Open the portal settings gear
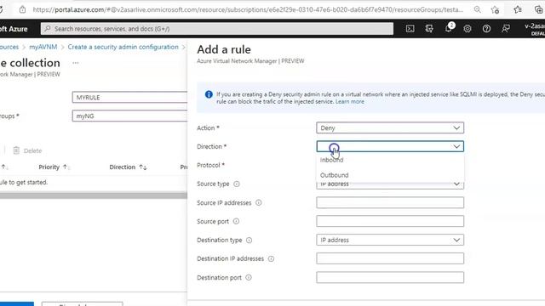 pos(468,29)
